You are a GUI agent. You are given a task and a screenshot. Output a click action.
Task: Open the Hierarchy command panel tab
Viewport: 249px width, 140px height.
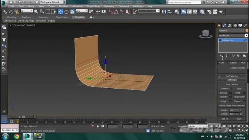click(x=230, y=26)
